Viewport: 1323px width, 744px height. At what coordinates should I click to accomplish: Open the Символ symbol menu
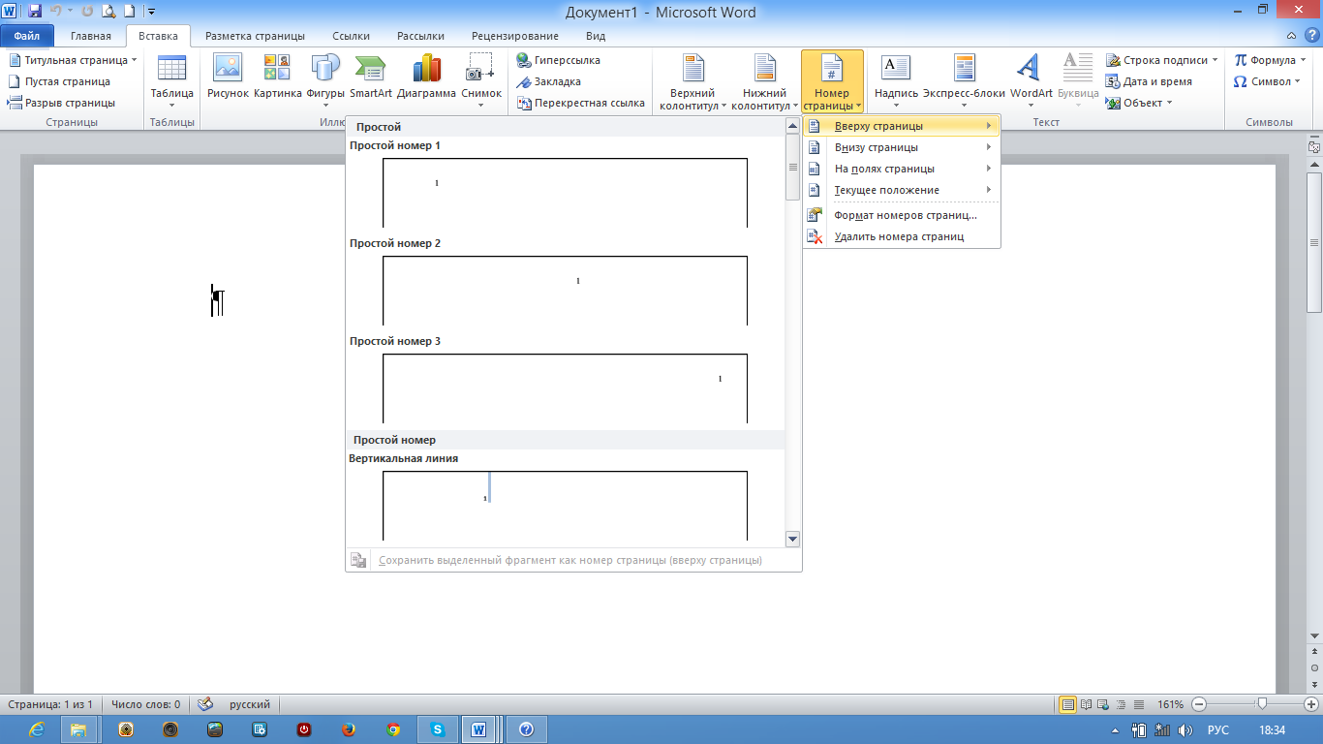click(x=1267, y=81)
